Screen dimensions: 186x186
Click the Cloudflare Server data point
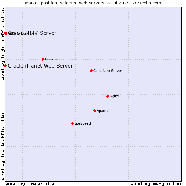click(91, 71)
